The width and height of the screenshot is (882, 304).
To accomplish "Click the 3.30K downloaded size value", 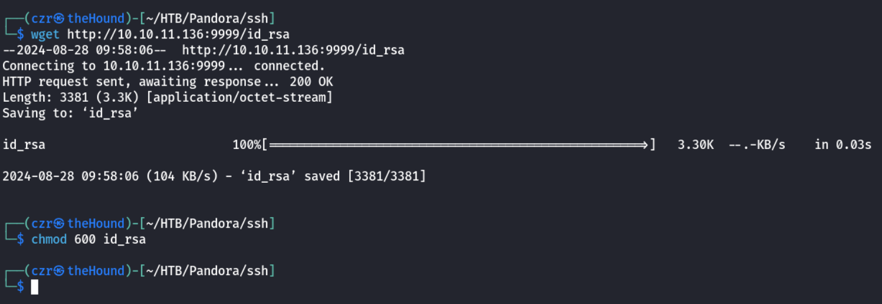I will (x=696, y=144).
